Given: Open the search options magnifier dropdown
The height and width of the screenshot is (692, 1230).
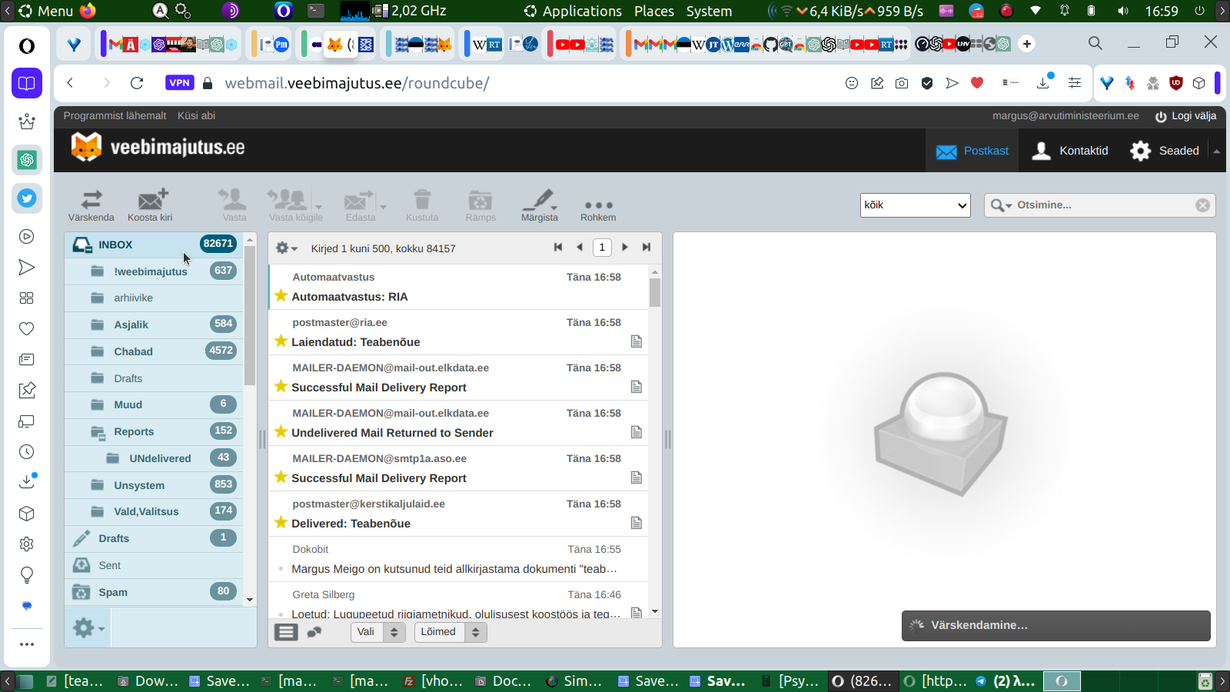Looking at the screenshot, I should 1001,205.
